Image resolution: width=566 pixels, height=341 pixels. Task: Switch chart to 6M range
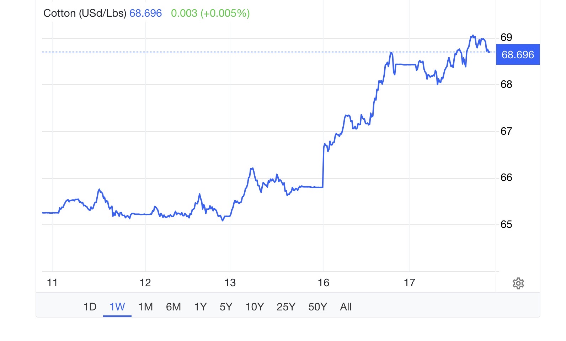point(173,307)
